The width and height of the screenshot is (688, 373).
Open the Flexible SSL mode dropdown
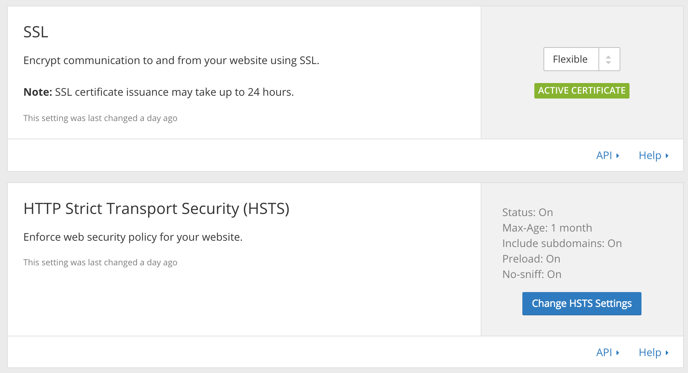571,59
